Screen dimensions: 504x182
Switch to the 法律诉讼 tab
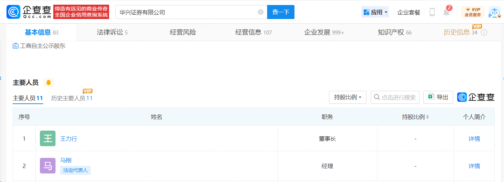pos(112,32)
